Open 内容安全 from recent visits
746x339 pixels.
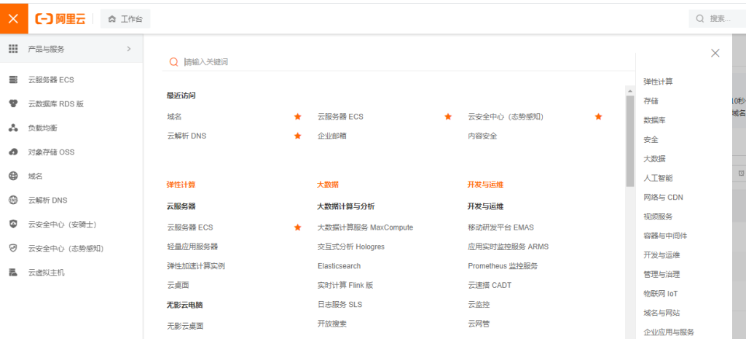pyautogui.click(x=482, y=136)
